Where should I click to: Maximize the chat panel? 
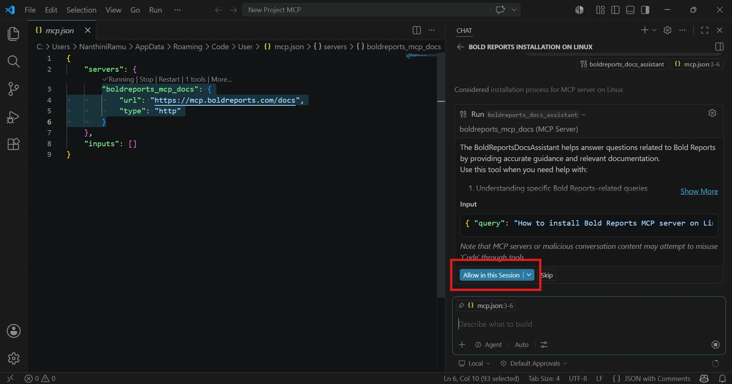coord(705,30)
